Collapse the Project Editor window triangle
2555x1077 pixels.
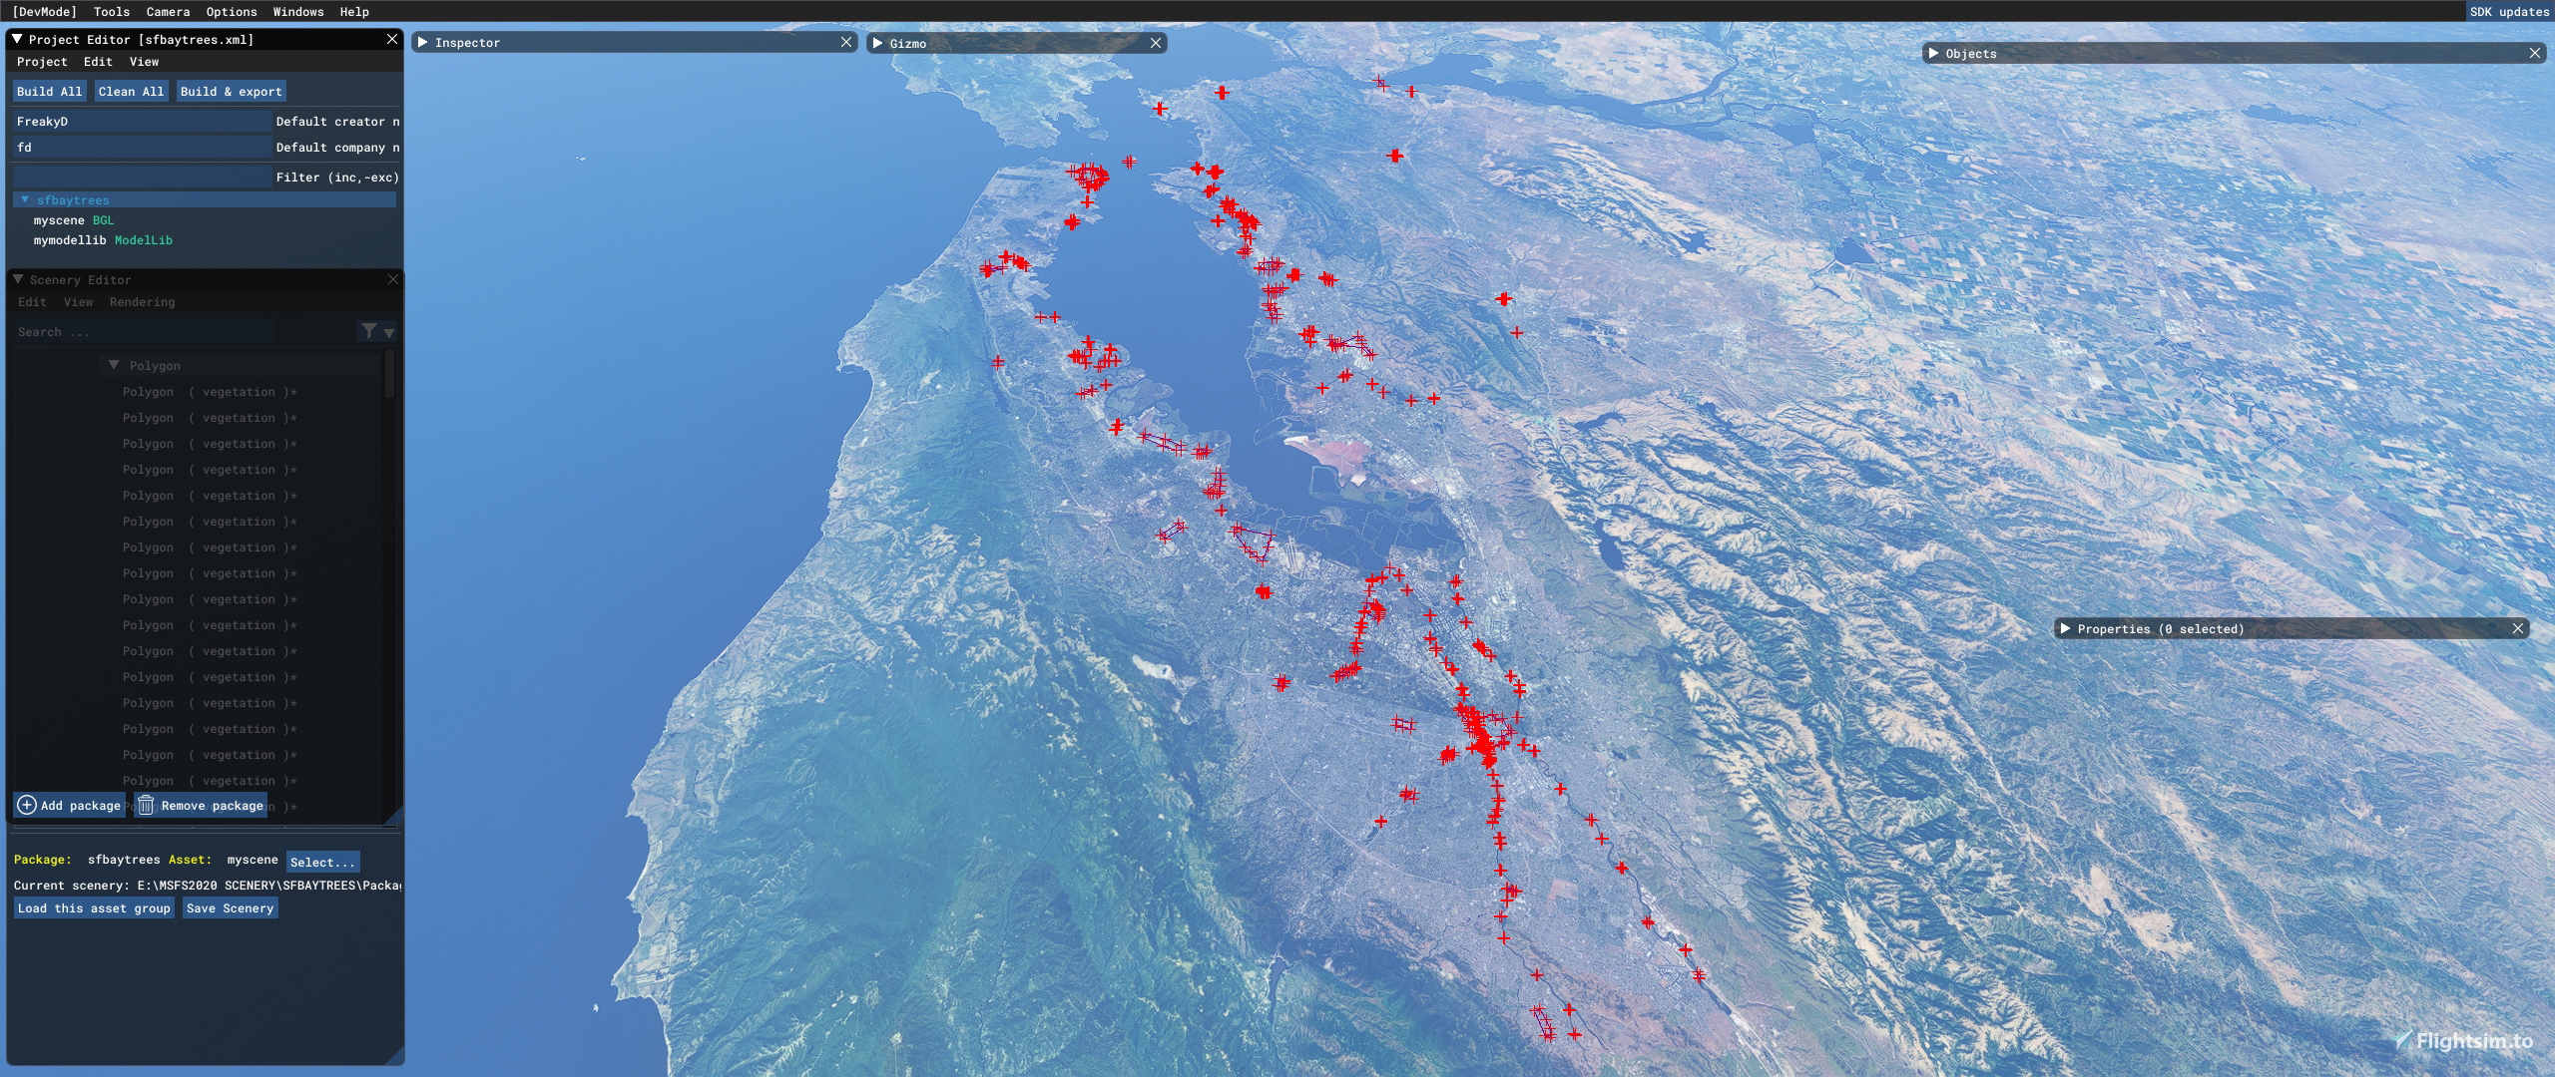click(17, 39)
